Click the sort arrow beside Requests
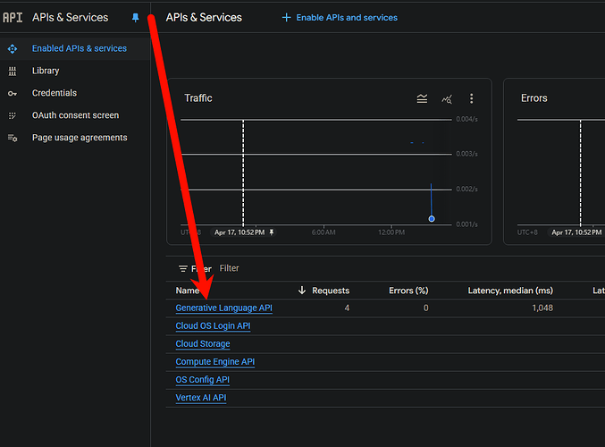 302,291
